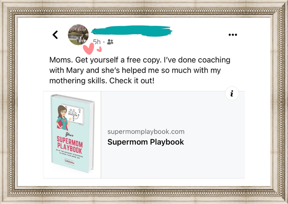The image size is (288, 204).
Task: Open the supermomplaybook.com domain link
Action: pyautogui.click(x=146, y=132)
